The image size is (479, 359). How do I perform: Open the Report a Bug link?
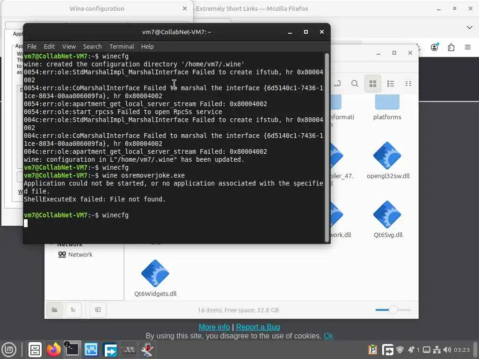(258, 327)
